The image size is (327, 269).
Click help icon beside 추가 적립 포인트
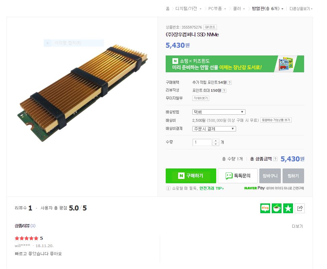coord(229,83)
